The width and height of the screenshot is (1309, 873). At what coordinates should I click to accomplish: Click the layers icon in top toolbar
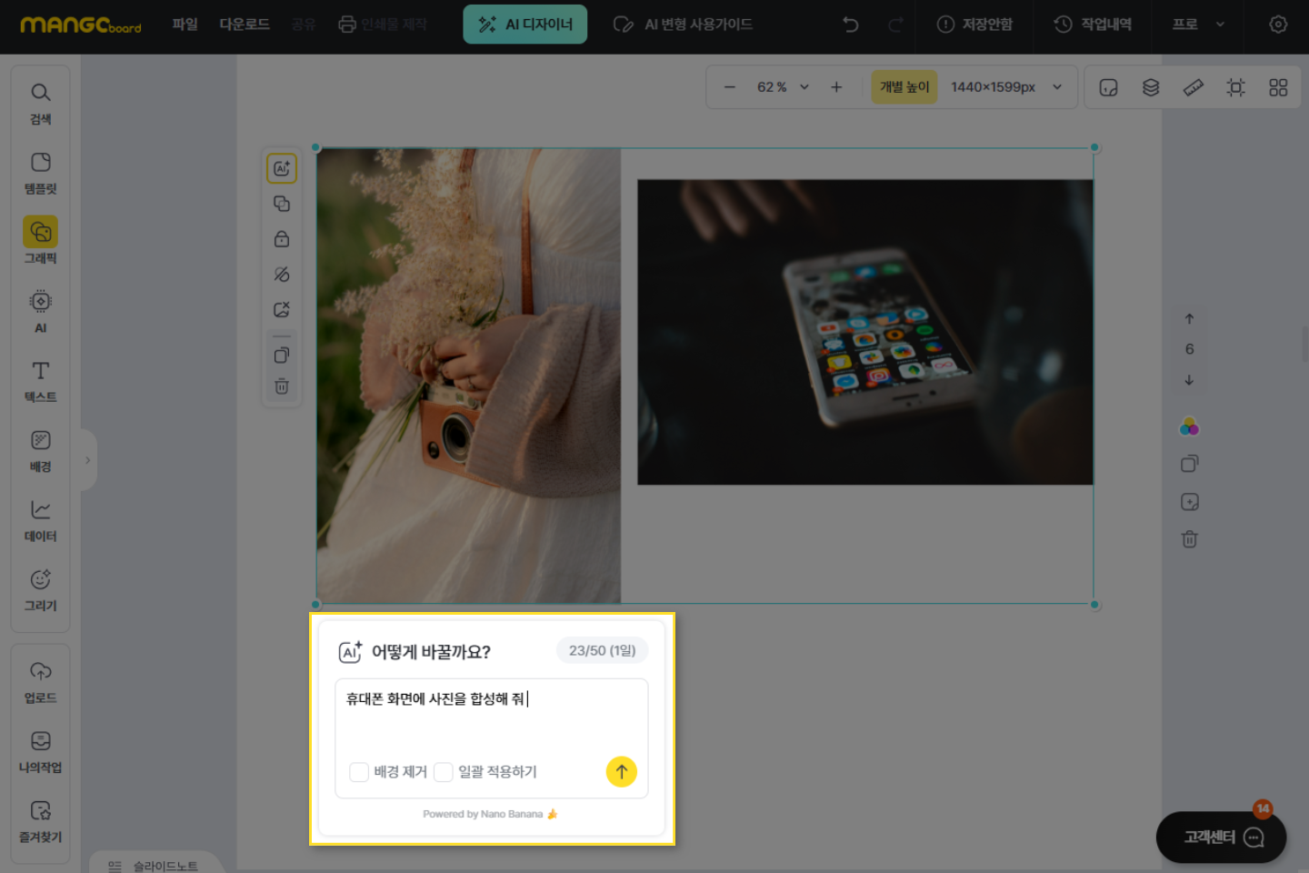point(1151,87)
